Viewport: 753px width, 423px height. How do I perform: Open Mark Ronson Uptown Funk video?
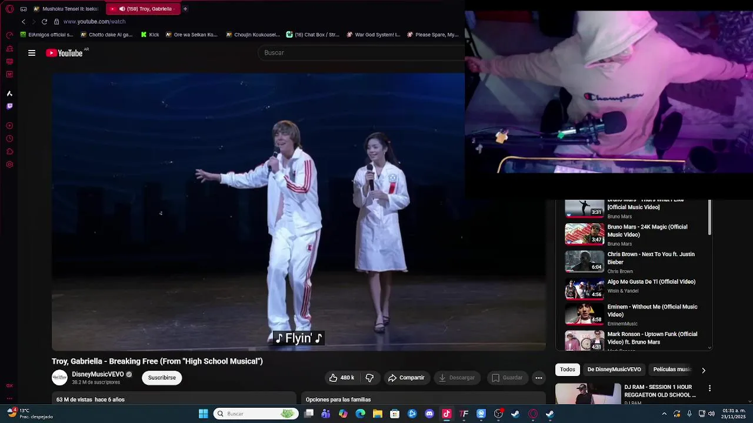point(652,338)
